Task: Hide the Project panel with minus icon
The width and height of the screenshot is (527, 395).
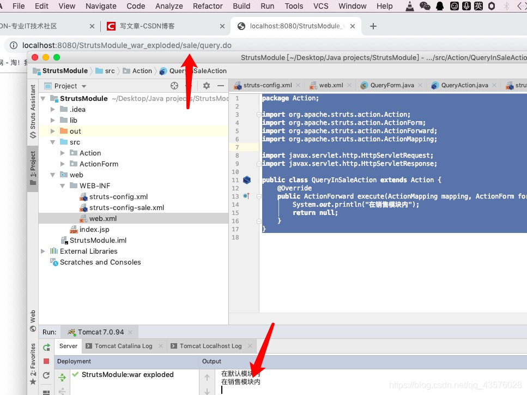Action: (221, 86)
